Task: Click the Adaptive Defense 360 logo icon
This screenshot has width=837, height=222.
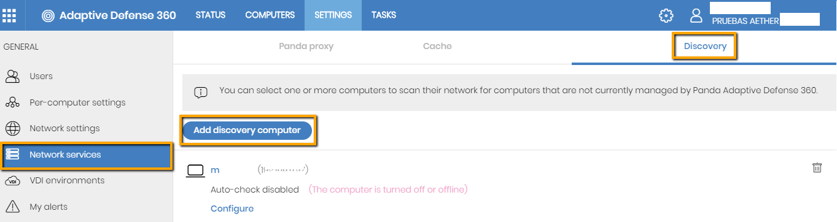Action: pos(48,15)
